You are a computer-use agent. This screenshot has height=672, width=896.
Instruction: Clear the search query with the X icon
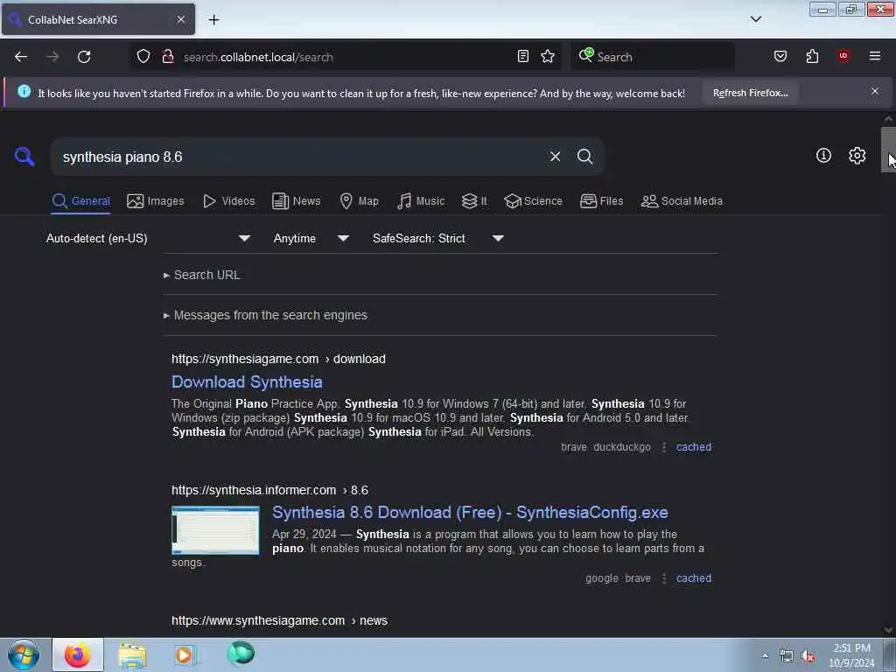pos(555,157)
